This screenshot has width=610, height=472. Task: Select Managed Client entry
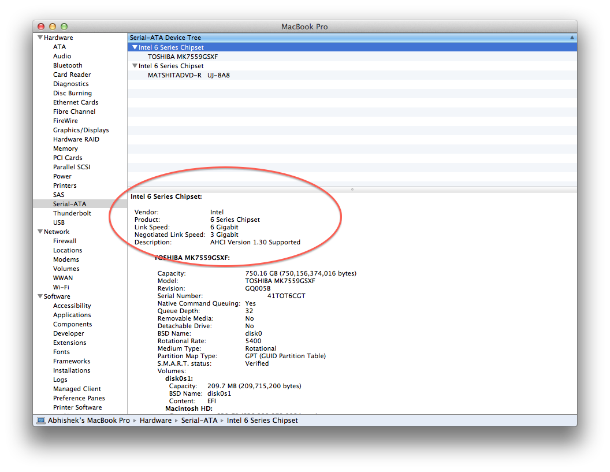(x=77, y=389)
